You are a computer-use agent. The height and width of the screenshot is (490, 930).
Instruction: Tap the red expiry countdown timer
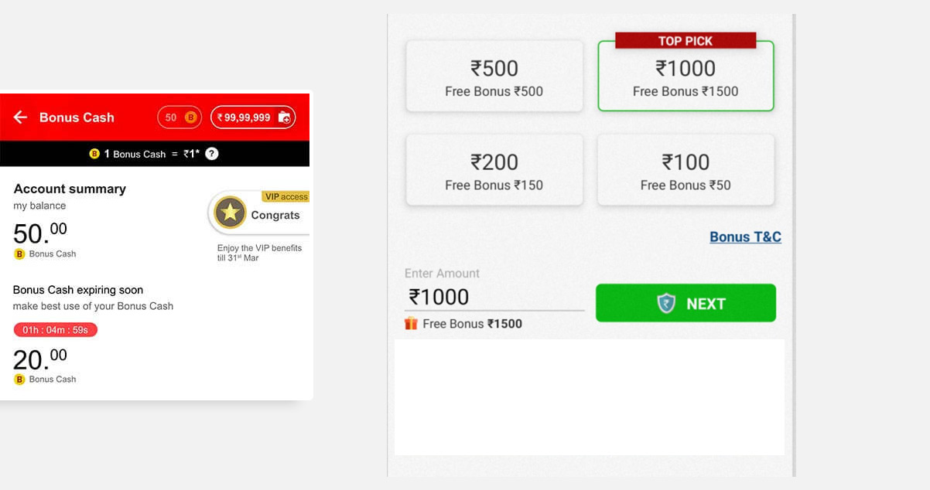(x=55, y=330)
